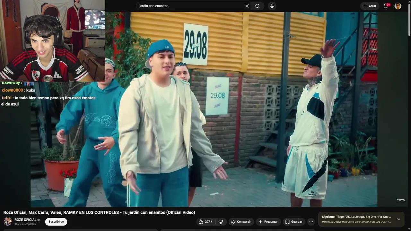Screen dimensions: 411x231
Task: Open the Preguntar AI button
Action: point(268,222)
